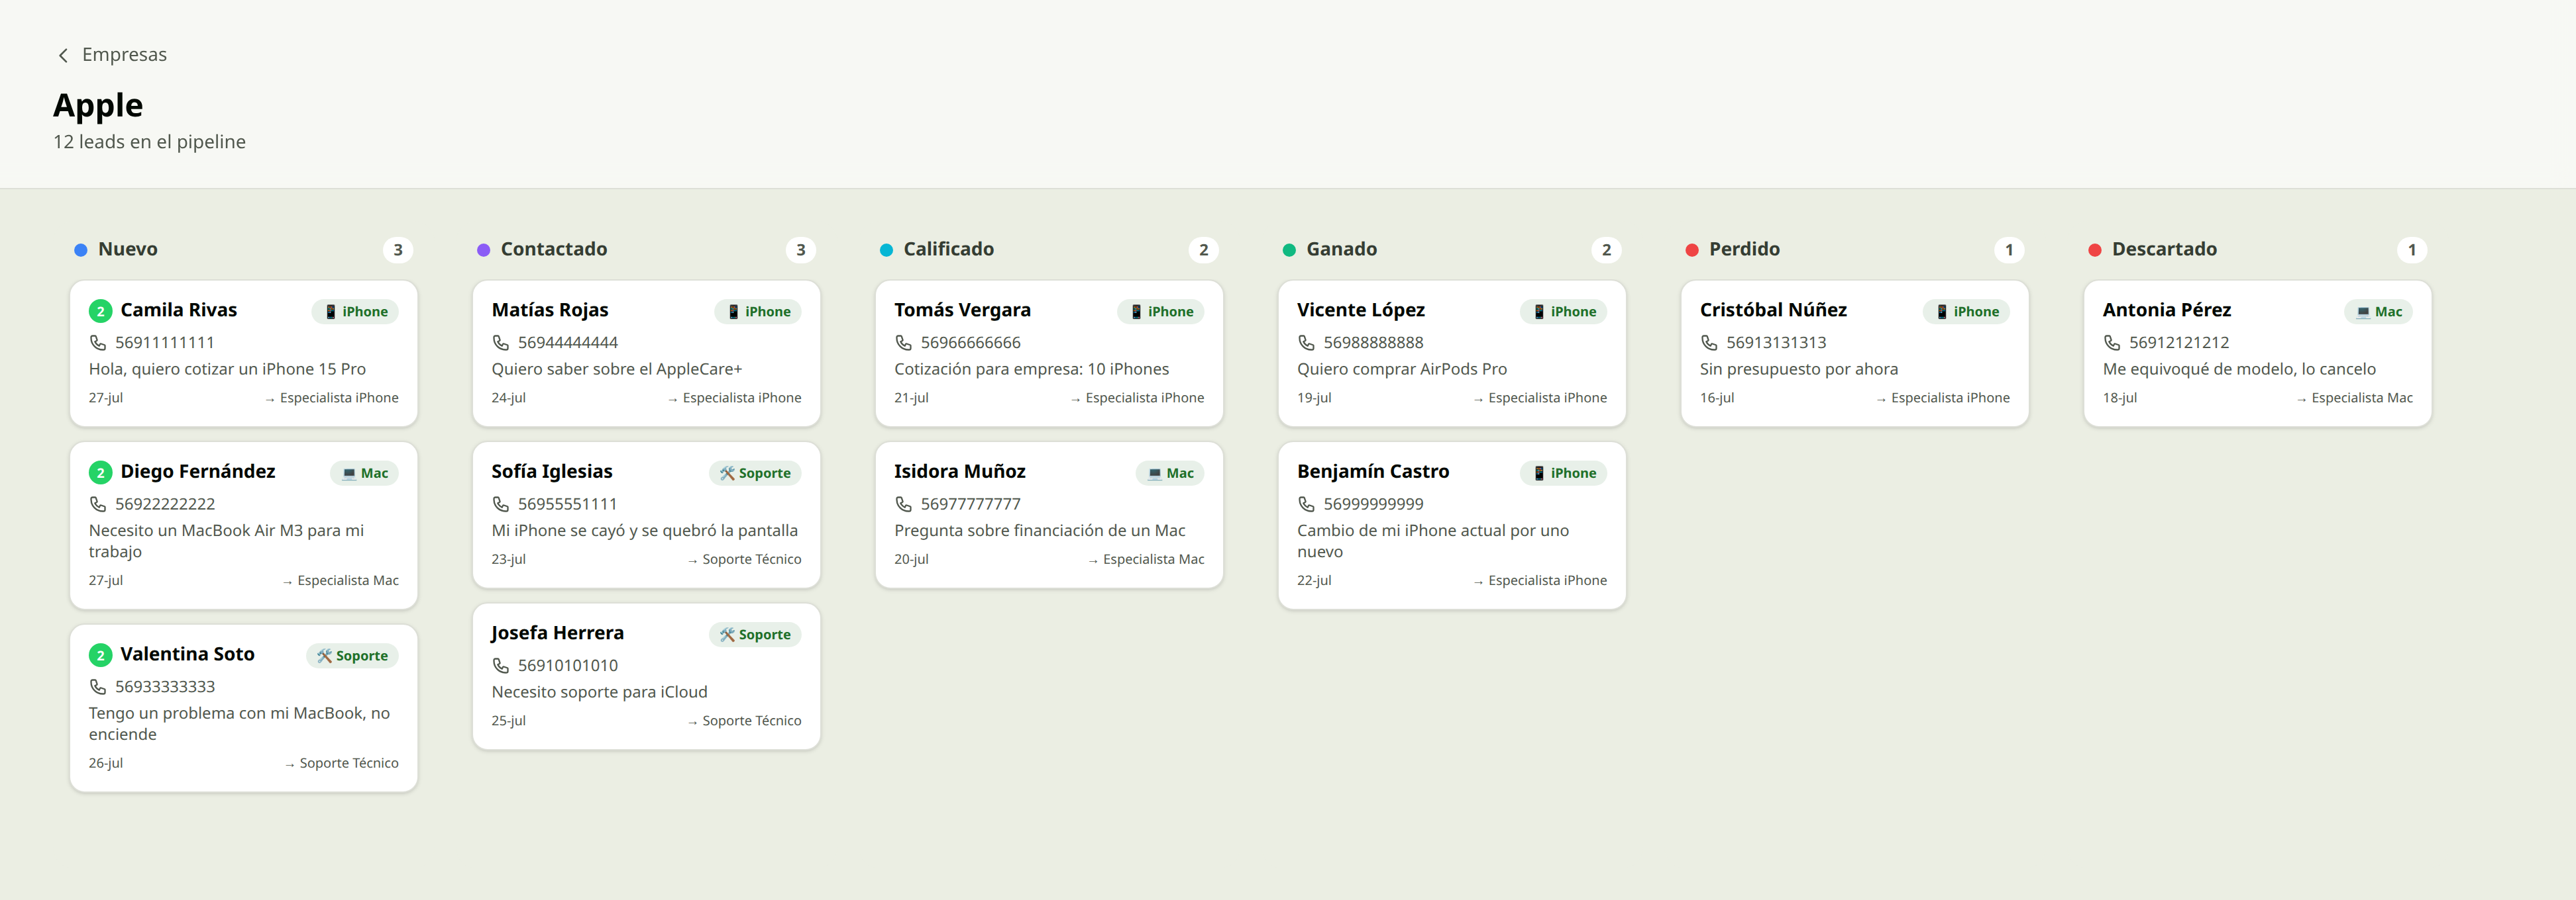Open the Tomás Vergara lead name
The height and width of the screenshot is (900, 2576).
(x=962, y=310)
